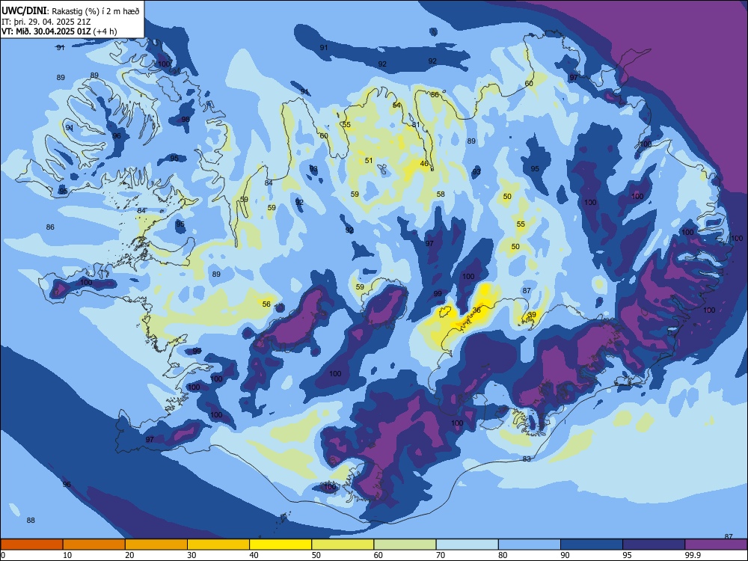The image size is (748, 561).
Task: Select the bright yellow 40–50 legend swatch
Action: click(280, 545)
